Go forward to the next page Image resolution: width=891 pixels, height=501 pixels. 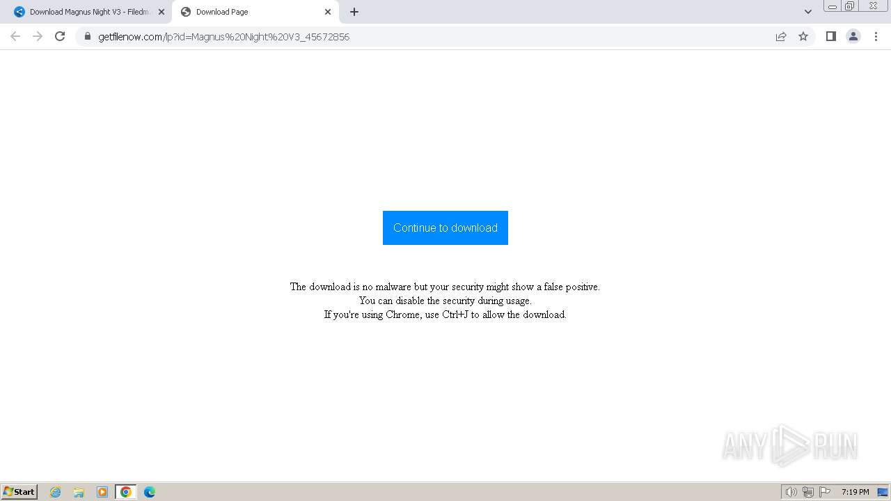38,36
